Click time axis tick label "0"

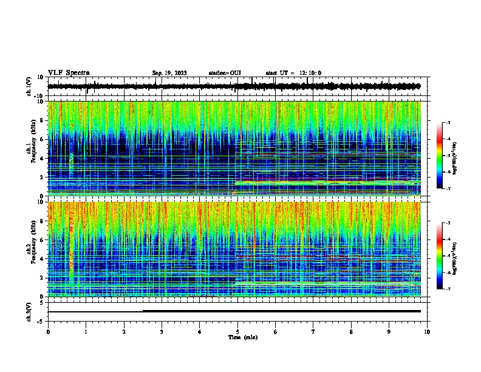(x=48, y=332)
